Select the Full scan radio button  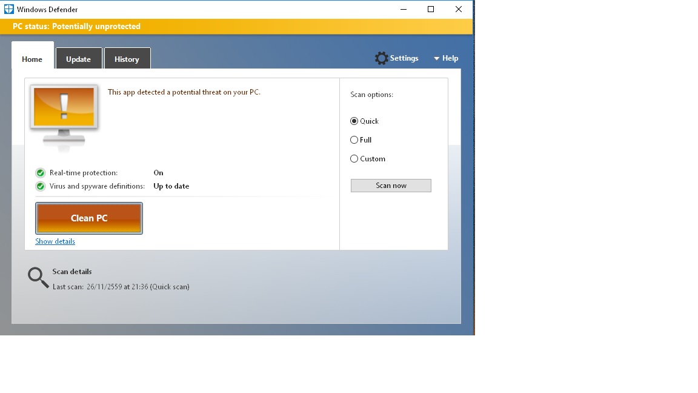tap(354, 140)
